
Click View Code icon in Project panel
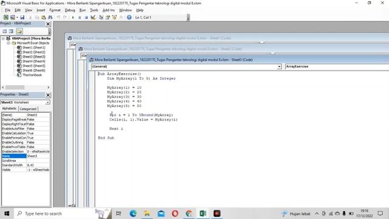pos(4,31)
